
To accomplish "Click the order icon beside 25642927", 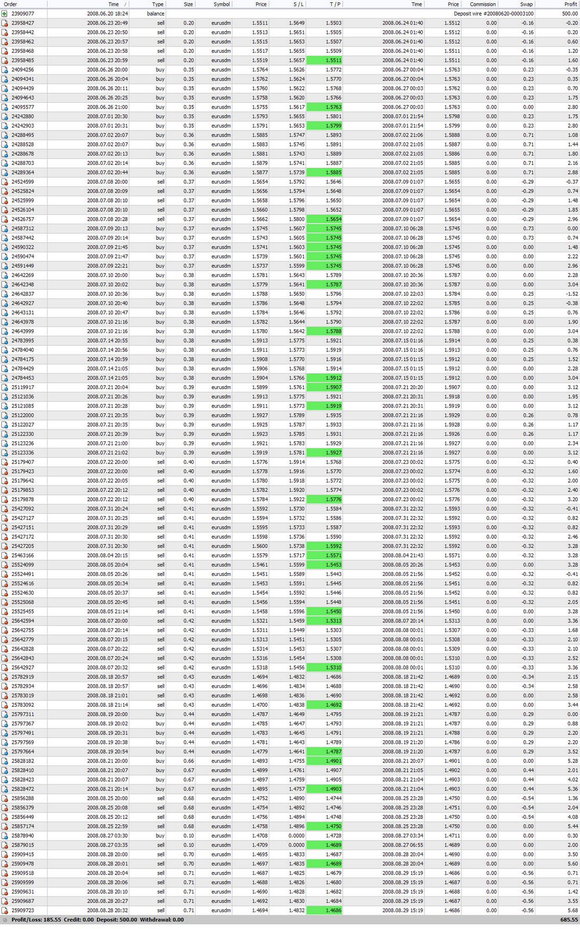I will (5, 667).
